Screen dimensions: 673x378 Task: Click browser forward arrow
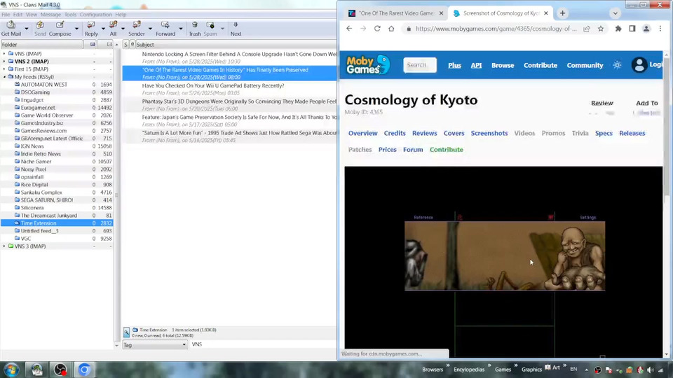363,29
